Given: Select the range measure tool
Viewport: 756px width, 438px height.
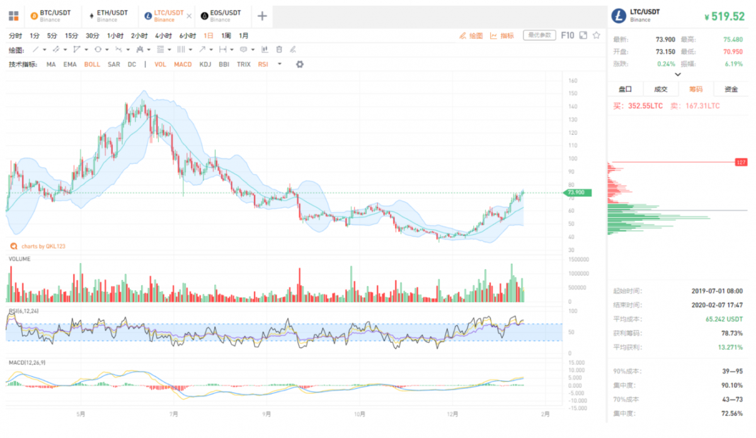Looking at the screenshot, I should click(222, 49).
